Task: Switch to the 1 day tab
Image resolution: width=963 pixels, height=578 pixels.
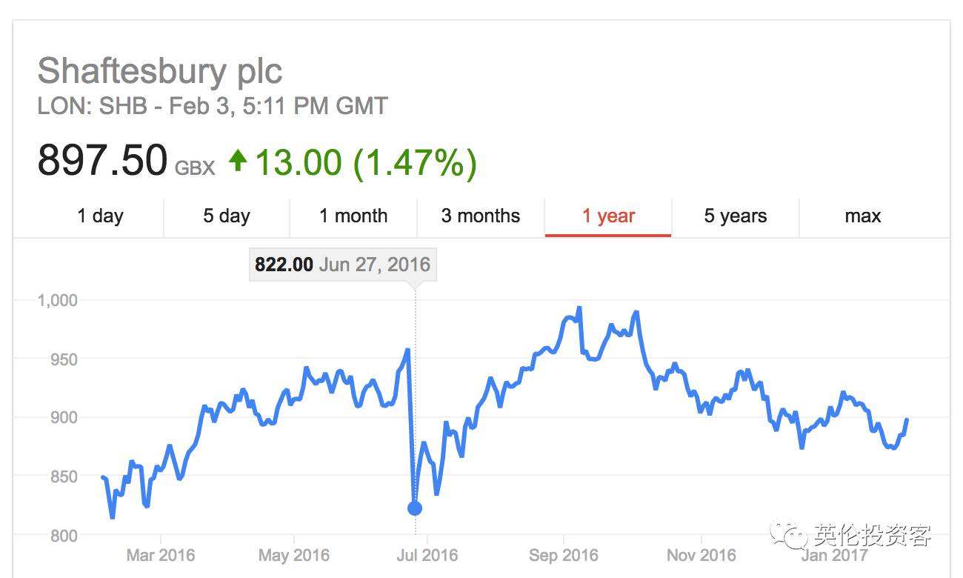Action: click(100, 216)
